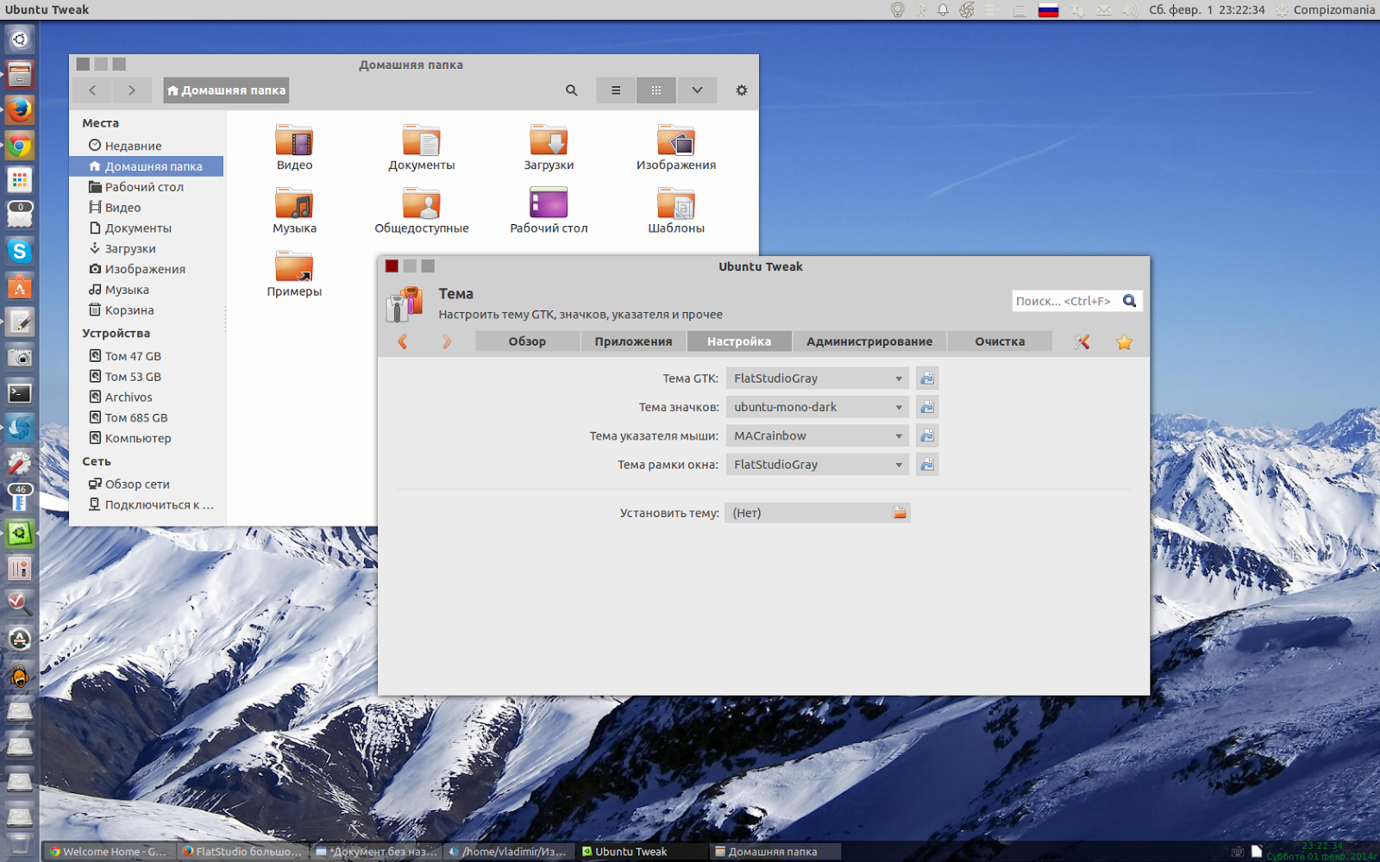Select the Настройка tab
This screenshot has width=1380, height=862.
[x=739, y=341]
